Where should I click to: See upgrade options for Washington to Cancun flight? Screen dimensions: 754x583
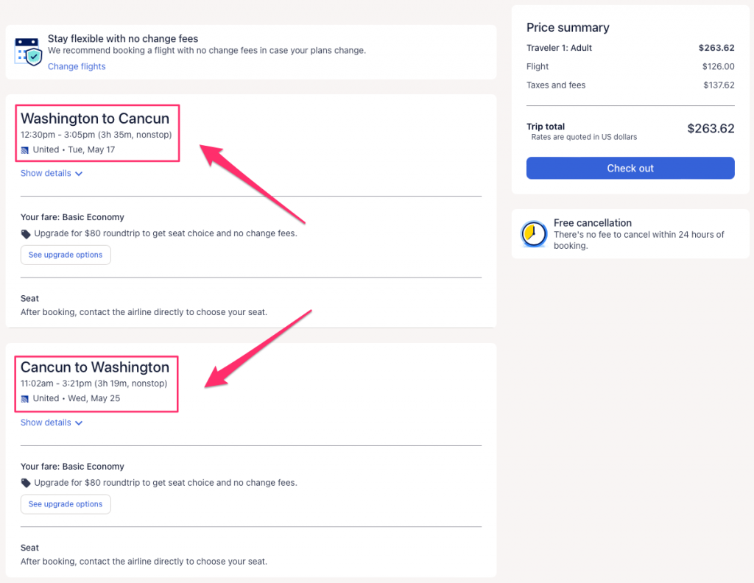(66, 255)
